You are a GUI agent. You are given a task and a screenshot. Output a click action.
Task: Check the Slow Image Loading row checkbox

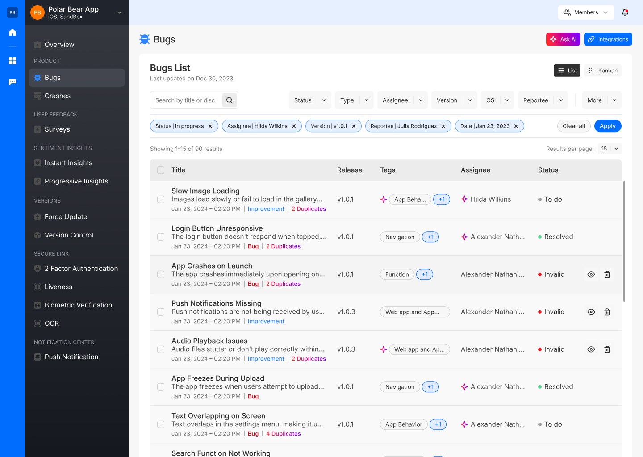(161, 199)
